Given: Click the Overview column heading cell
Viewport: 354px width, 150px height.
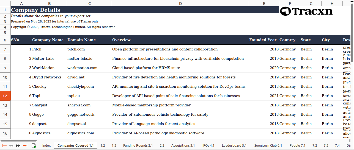Looking at the screenshot, I should (121, 40).
